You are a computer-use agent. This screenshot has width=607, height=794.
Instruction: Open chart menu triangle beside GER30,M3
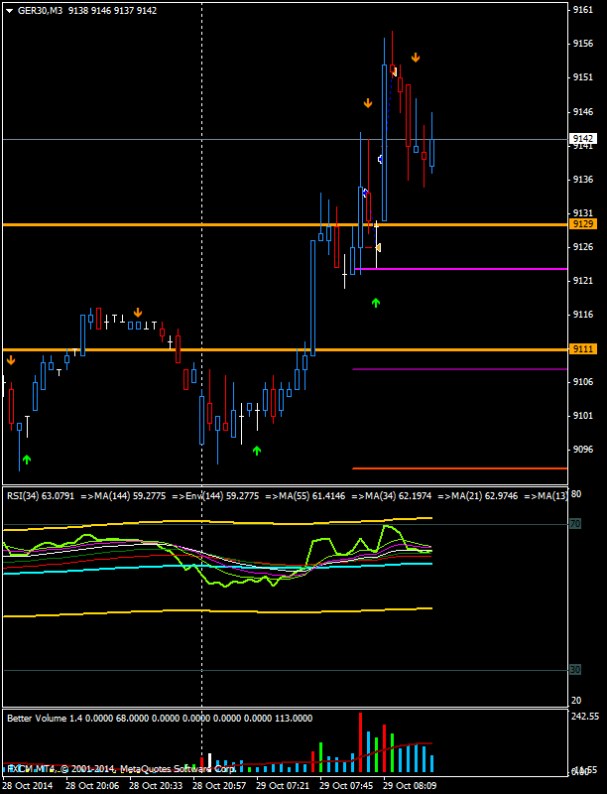click(x=10, y=10)
